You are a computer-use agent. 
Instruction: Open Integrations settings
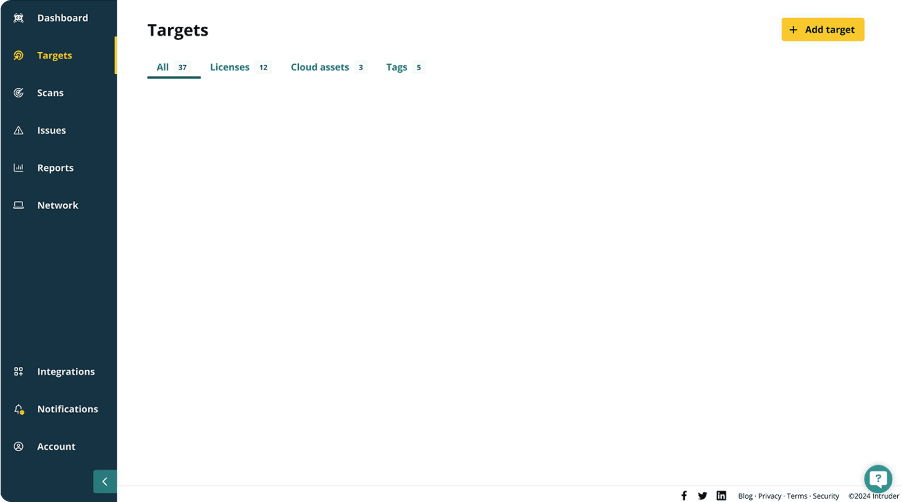click(66, 372)
